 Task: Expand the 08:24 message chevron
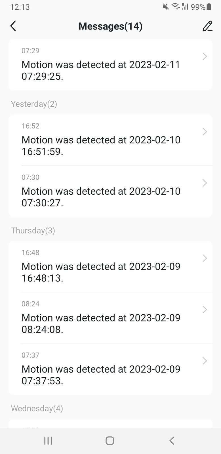205,310
